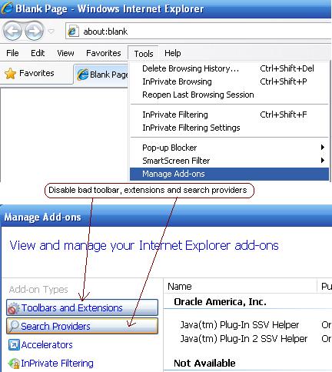Sort by the Name column header
This screenshot has width=332, height=372.
[241, 286]
